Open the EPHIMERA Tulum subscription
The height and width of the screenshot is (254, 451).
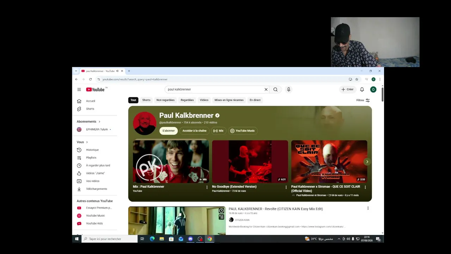[x=94, y=129]
